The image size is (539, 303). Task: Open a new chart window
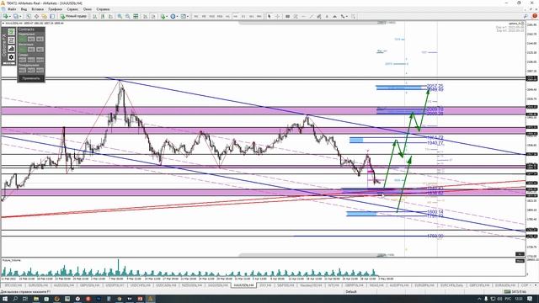tap(6, 16)
